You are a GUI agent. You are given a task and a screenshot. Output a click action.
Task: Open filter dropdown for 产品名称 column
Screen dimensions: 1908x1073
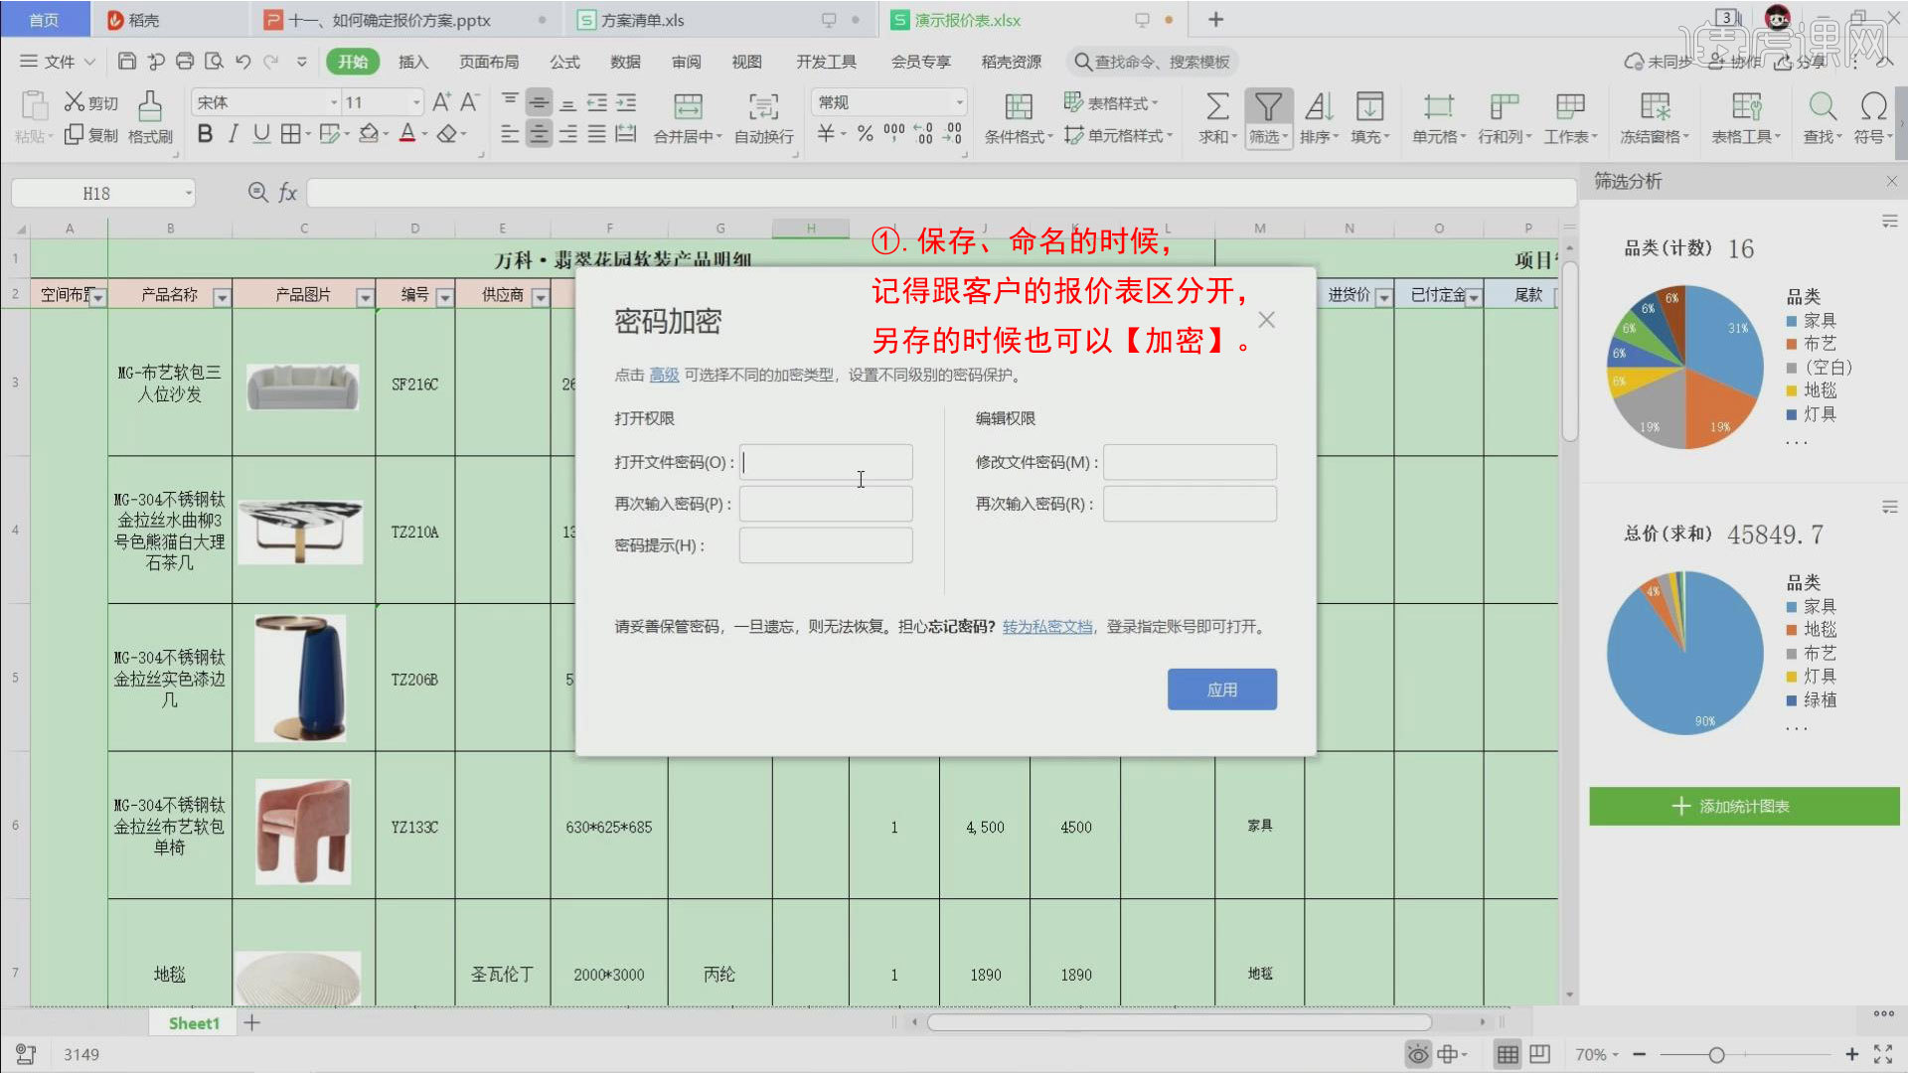pyautogui.click(x=222, y=297)
